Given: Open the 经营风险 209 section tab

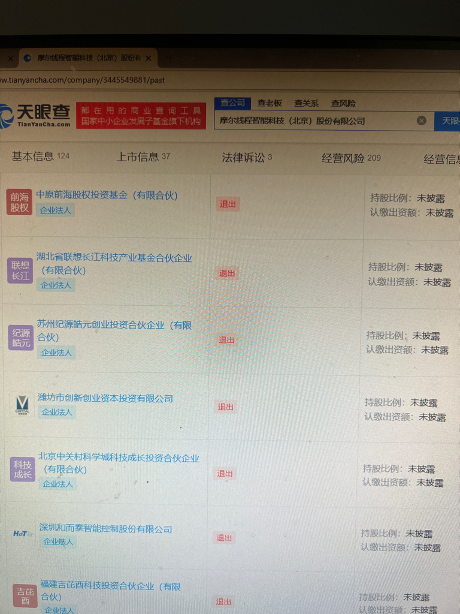Looking at the screenshot, I should tap(351, 158).
